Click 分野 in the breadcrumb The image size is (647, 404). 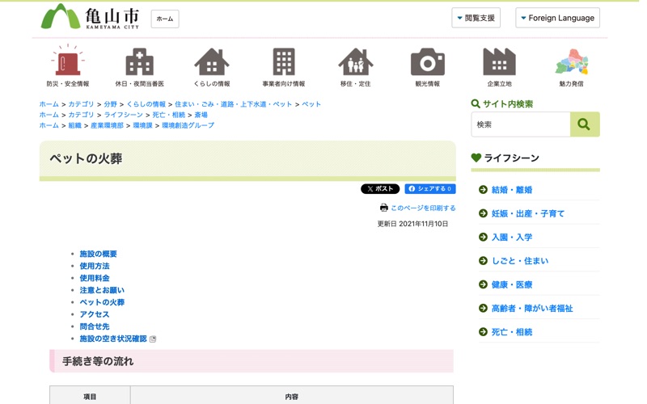pyautogui.click(x=110, y=104)
